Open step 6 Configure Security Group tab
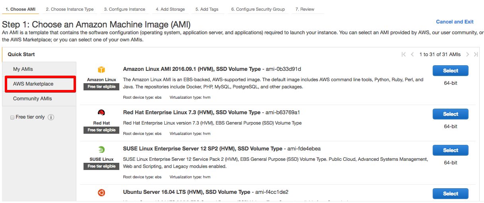 coord(258,9)
